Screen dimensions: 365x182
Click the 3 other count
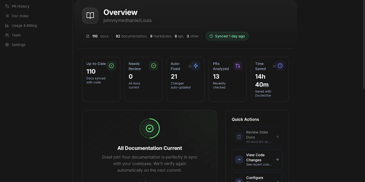[193, 36]
